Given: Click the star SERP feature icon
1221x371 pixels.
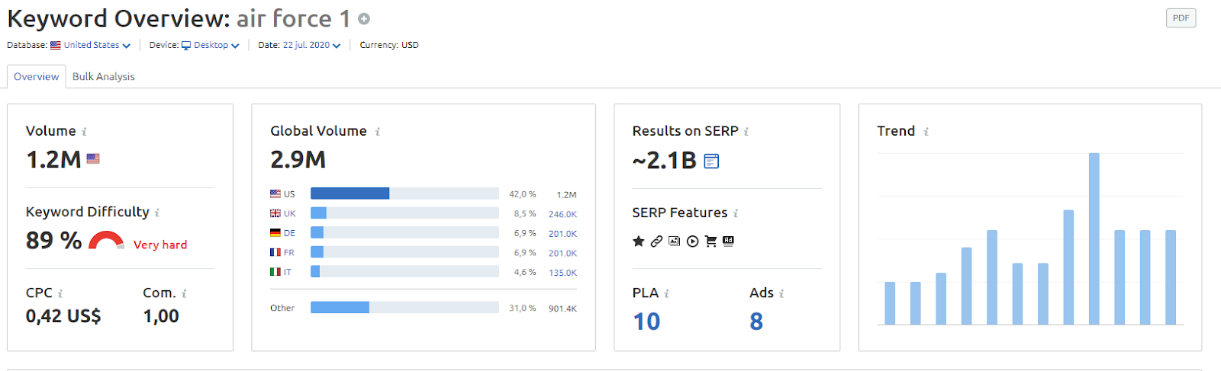Looking at the screenshot, I should click(x=639, y=241).
